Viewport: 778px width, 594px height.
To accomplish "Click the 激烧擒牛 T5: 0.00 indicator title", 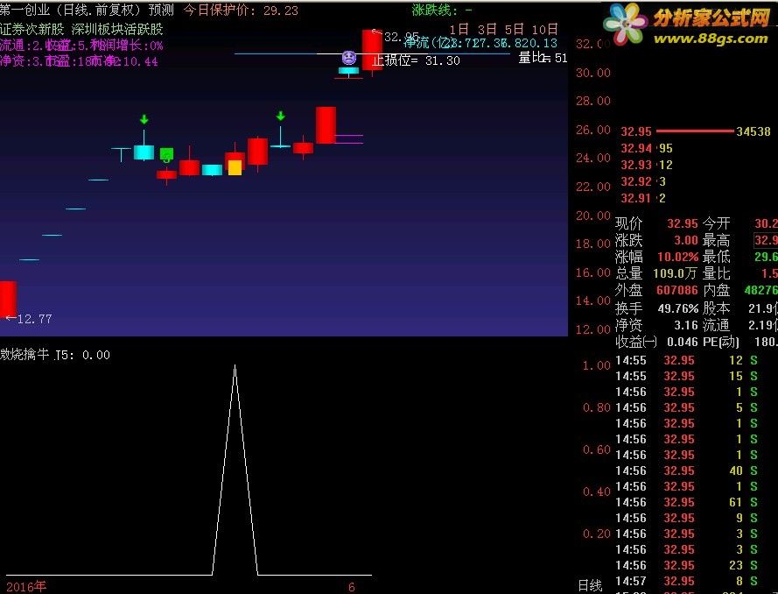I will (x=55, y=355).
